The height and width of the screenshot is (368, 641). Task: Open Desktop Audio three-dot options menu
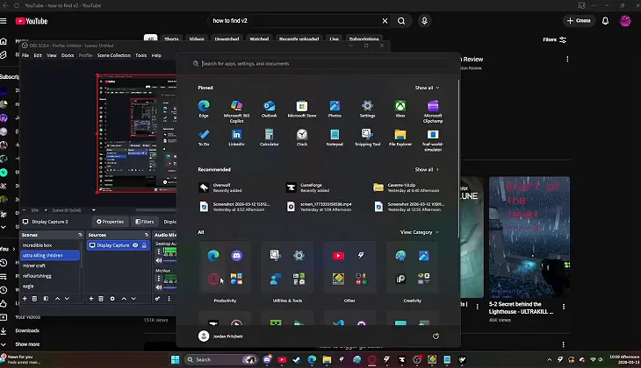[x=159, y=251]
